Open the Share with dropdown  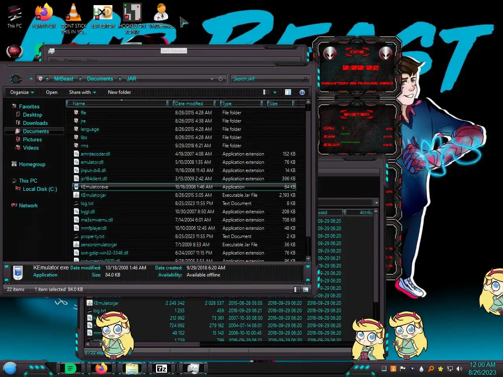[83, 92]
